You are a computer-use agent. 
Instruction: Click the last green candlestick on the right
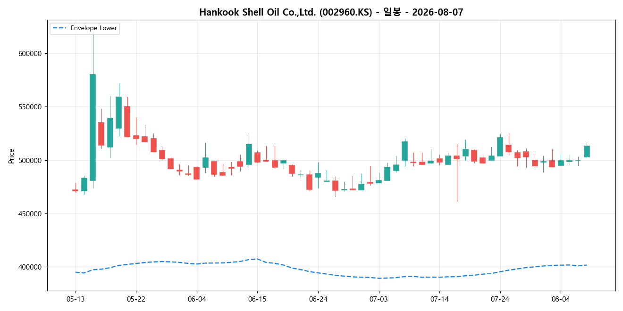tap(587, 151)
